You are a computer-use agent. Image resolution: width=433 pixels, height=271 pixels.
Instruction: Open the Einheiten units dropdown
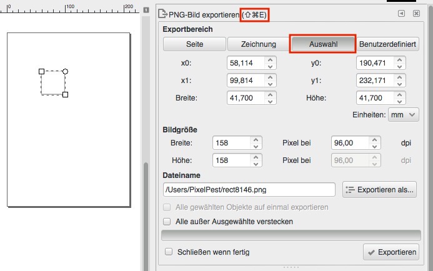pos(403,115)
